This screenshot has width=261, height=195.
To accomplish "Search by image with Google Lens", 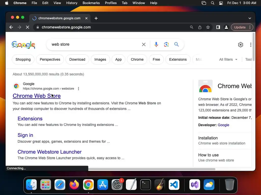I will tap(166, 44).
